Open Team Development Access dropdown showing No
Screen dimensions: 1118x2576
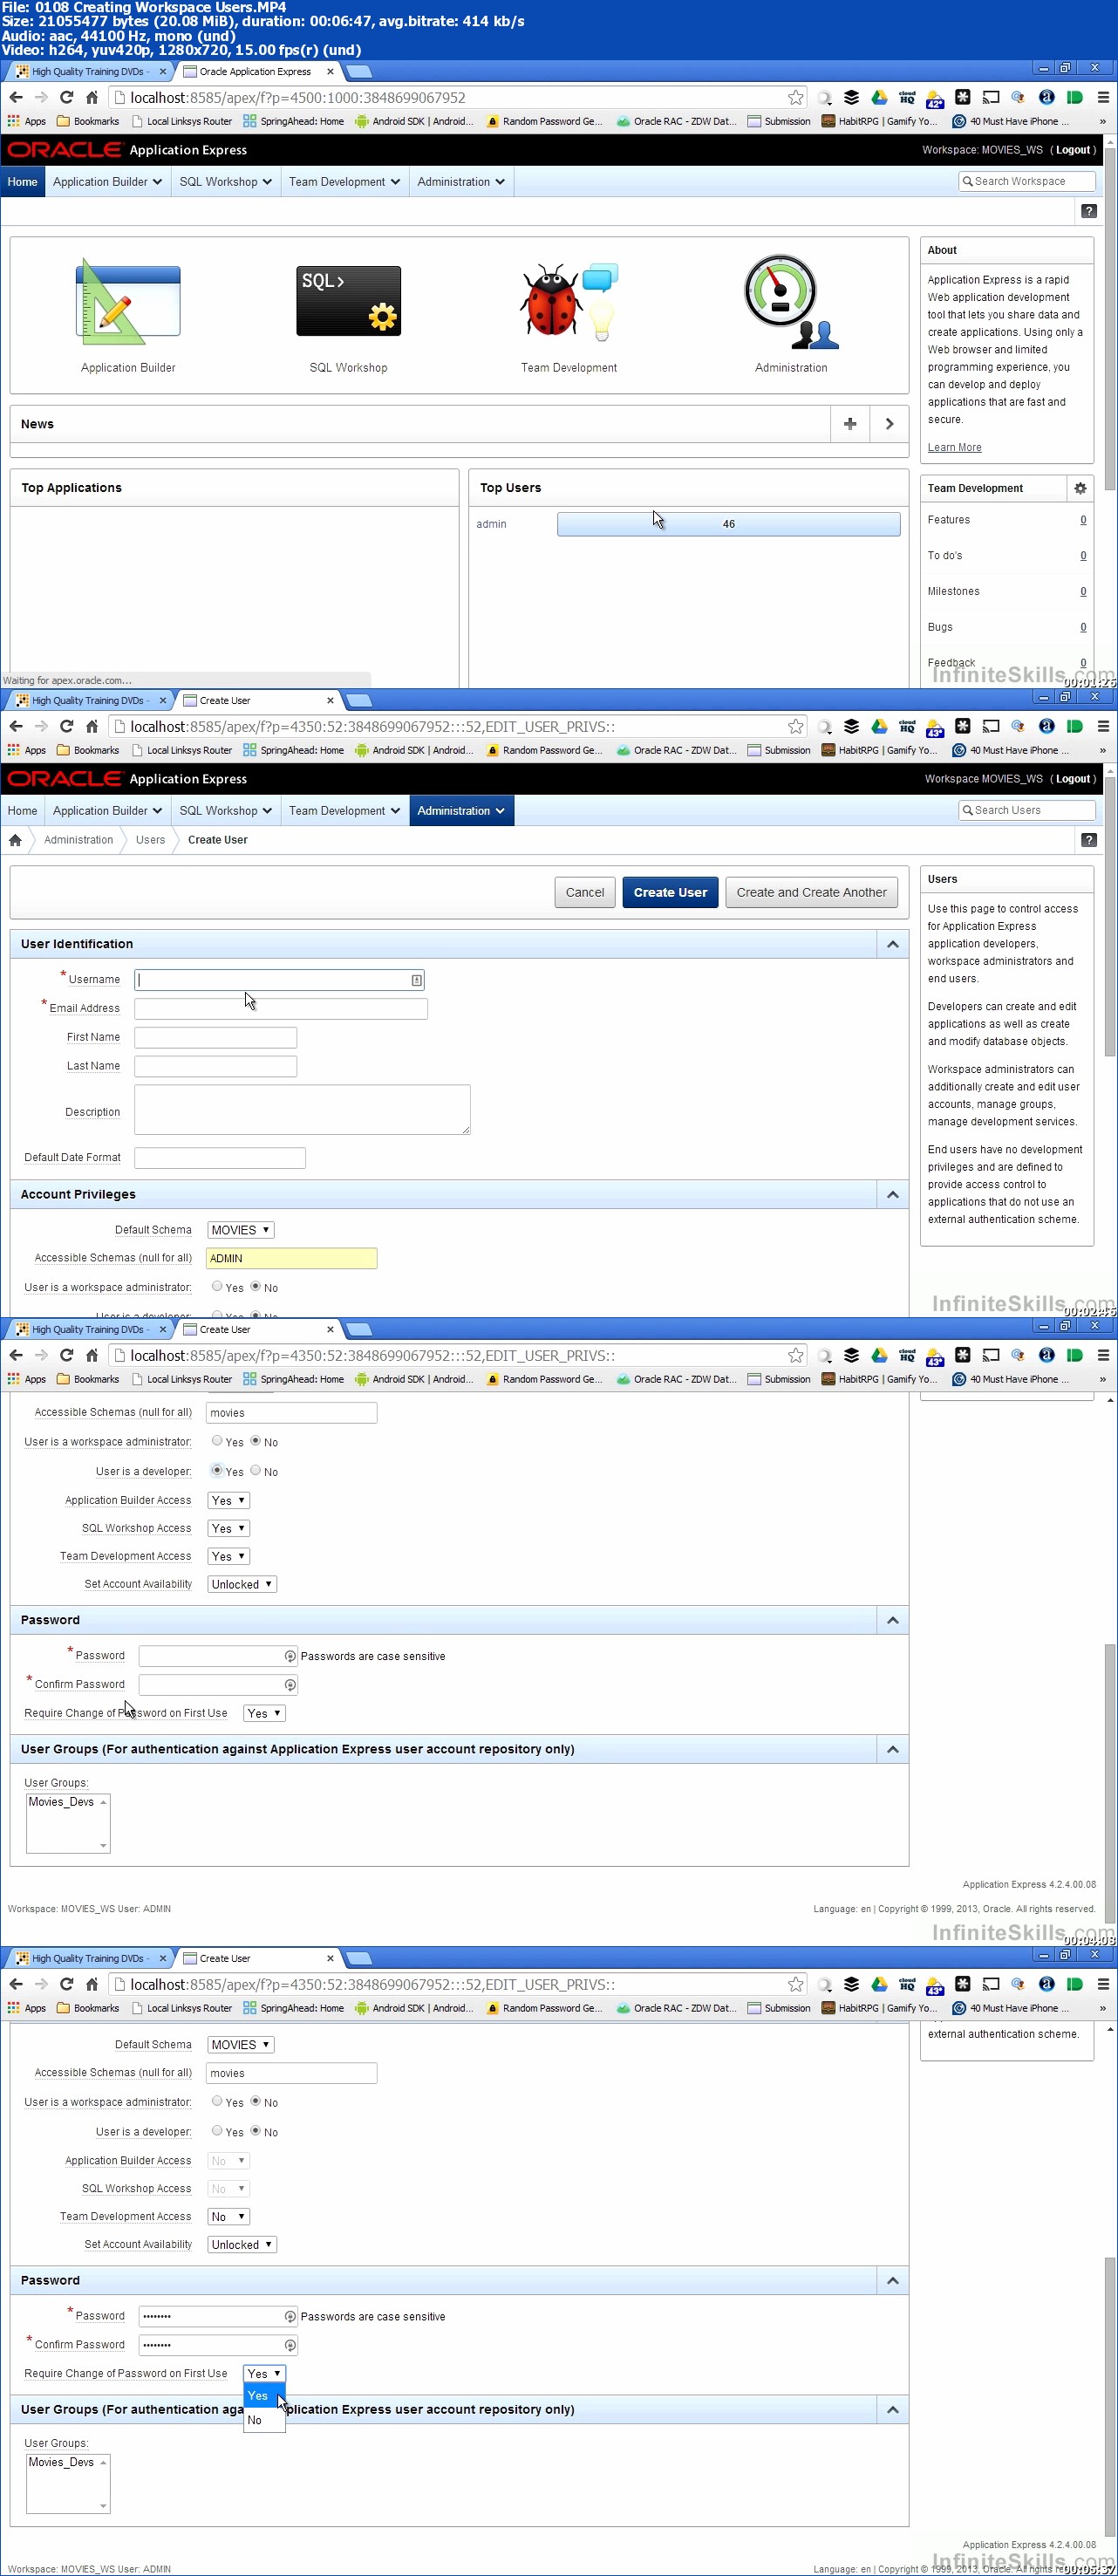228,2216
